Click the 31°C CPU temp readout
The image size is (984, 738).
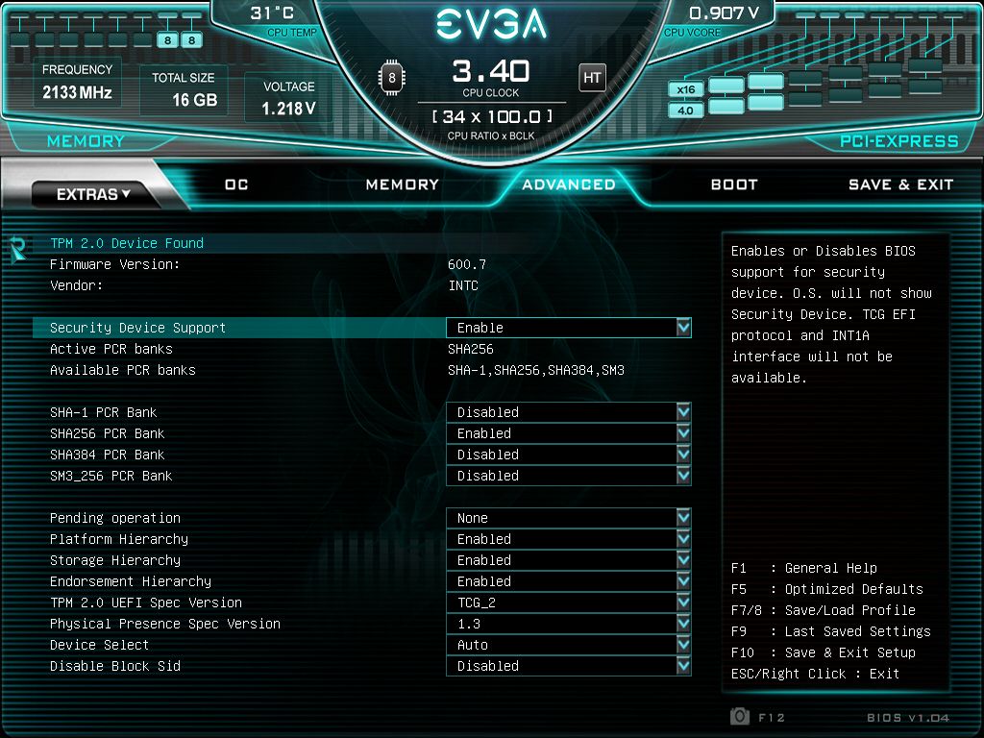coord(272,12)
